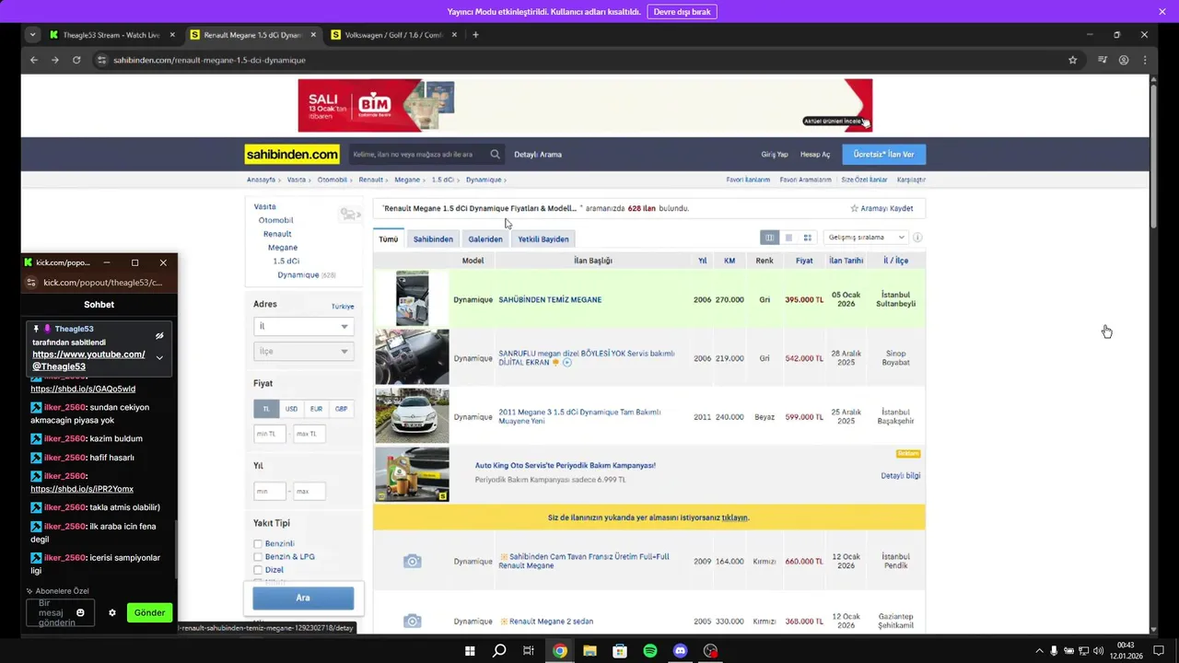Sort listings by Fiyat column
The image size is (1179, 663).
coord(804,261)
